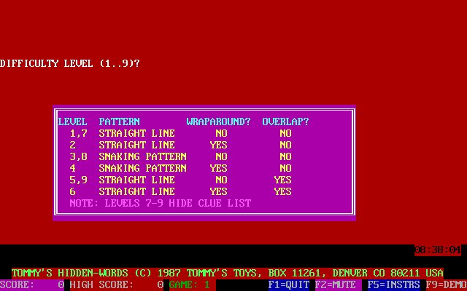The image size is (467, 291).
Task: Start the demo with F9=DEMO
Action: [446, 285]
